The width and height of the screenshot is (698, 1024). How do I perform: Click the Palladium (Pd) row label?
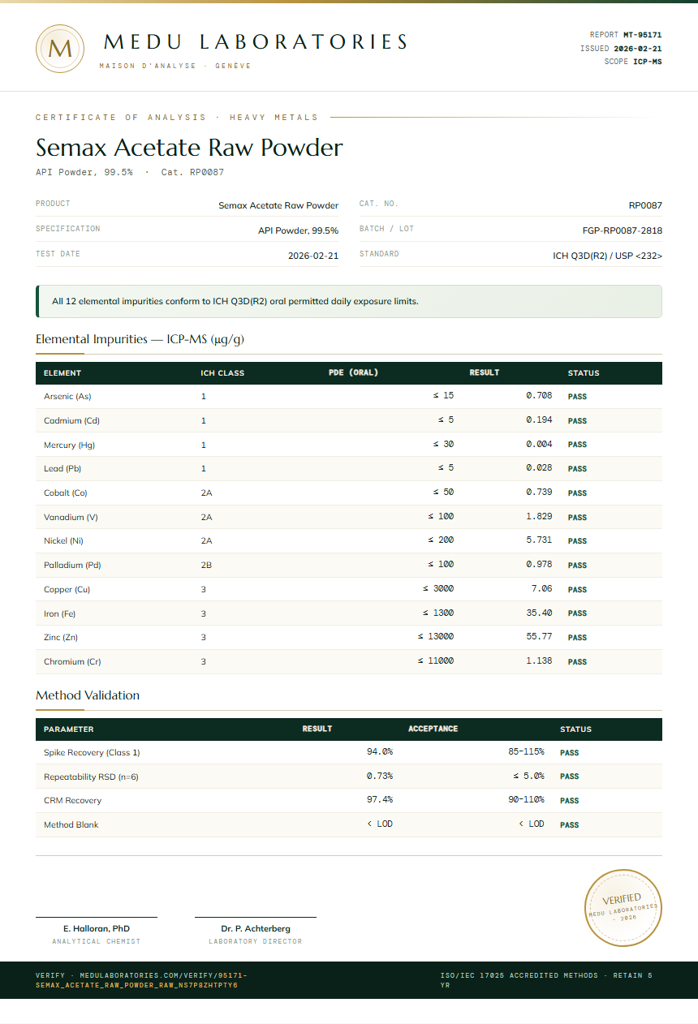(x=72, y=566)
